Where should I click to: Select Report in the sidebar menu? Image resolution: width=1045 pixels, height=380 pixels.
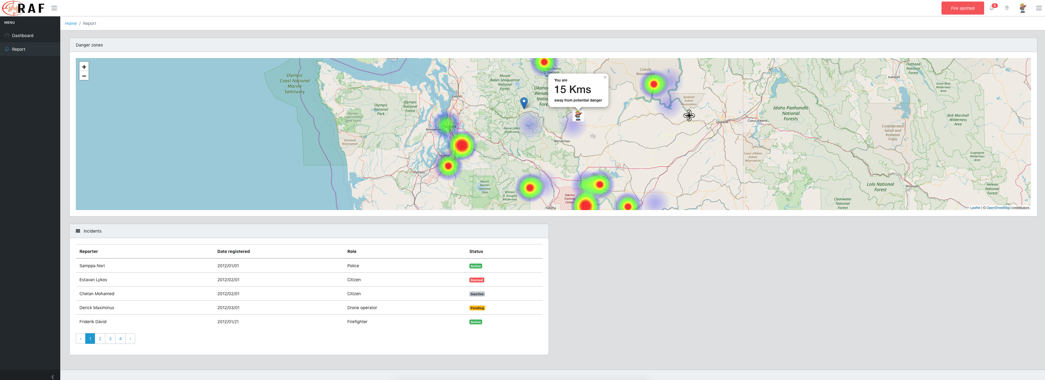[x=19, y=50]
